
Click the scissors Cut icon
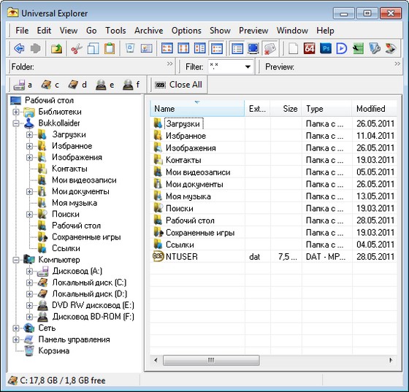77,48
